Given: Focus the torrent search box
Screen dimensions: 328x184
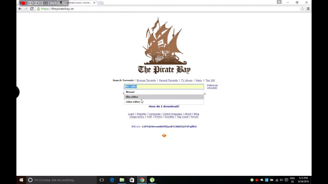Looking at the screenshot, I should click(164, 87).
